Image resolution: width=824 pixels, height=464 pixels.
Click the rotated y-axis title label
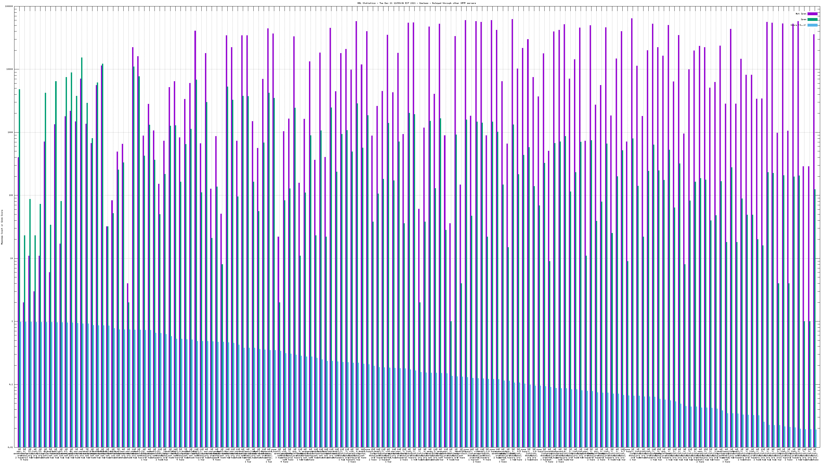click(x=2, y=227)
